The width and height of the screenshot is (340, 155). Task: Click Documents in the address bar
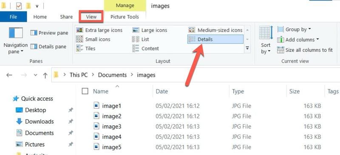tap(112, 75)
